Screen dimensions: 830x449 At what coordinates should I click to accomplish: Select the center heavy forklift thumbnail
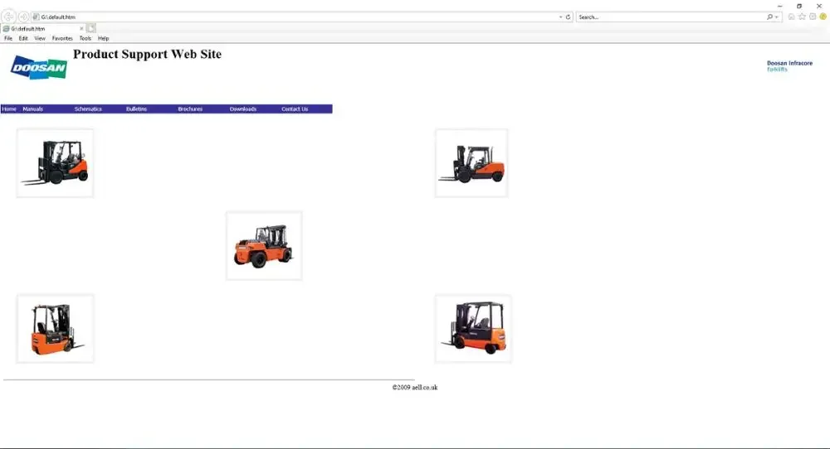click(264, 246)
